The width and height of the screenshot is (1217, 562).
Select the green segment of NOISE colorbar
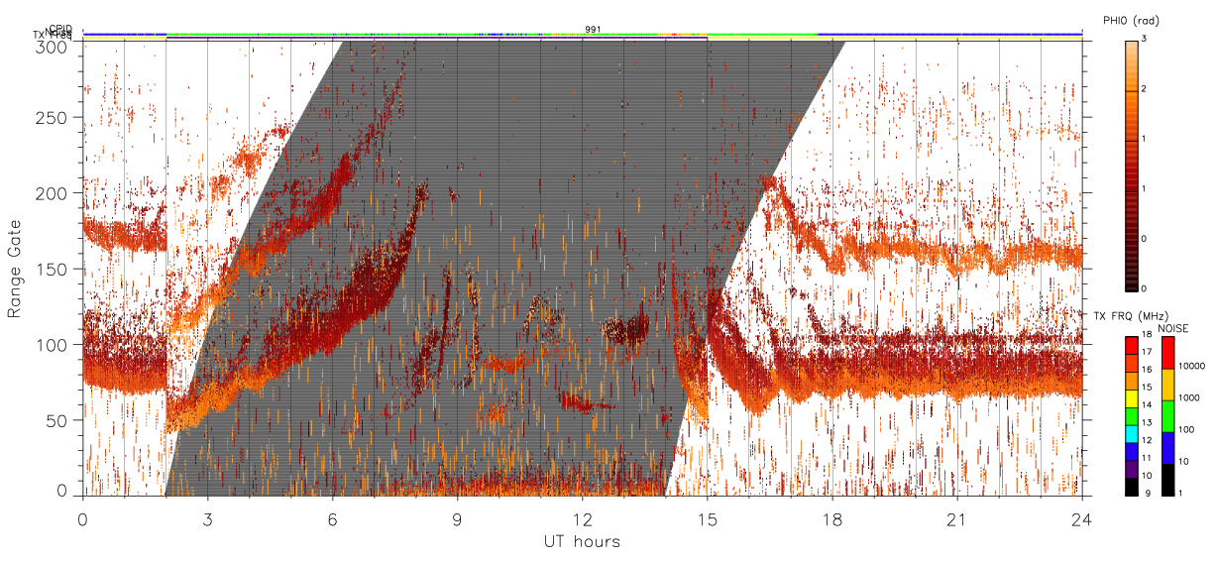1166,415
